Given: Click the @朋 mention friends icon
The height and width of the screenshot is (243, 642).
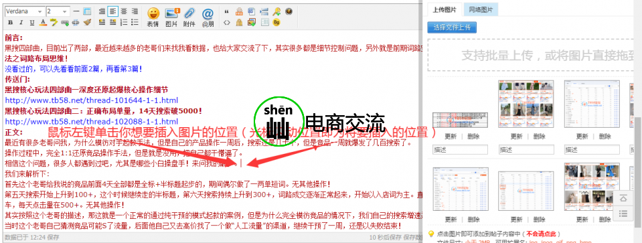Looking at the screenshot, I should [208, 17].
